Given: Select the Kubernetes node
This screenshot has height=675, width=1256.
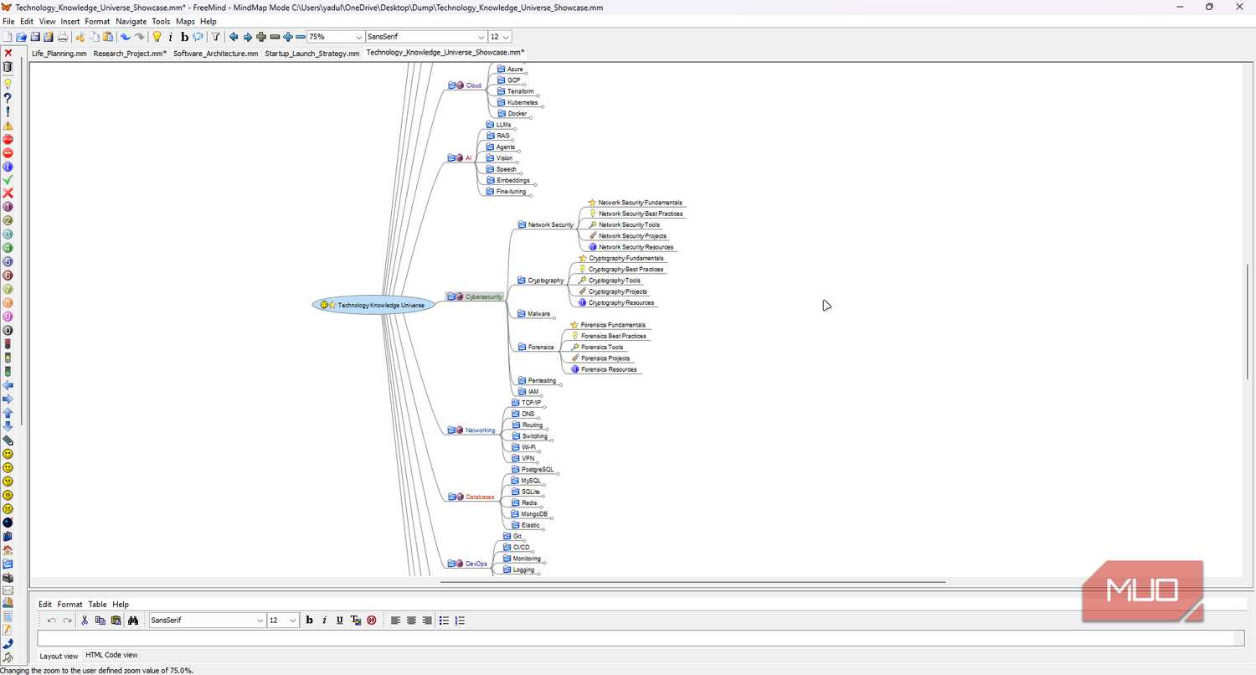Looking at the screenshot, I should click(x=517, y=102).
